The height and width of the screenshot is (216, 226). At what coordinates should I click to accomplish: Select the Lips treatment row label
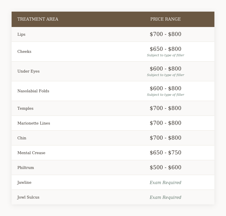pyautogui.click(x=21, y=35)
